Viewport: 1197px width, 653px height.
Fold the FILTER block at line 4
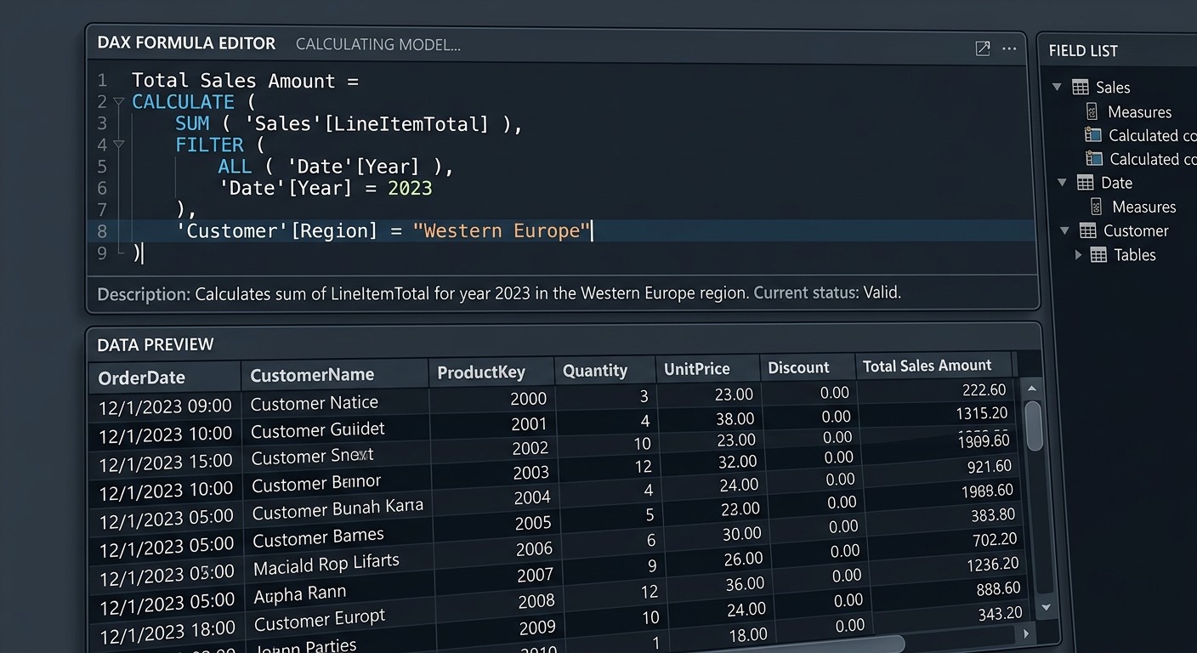pos(119,145)
